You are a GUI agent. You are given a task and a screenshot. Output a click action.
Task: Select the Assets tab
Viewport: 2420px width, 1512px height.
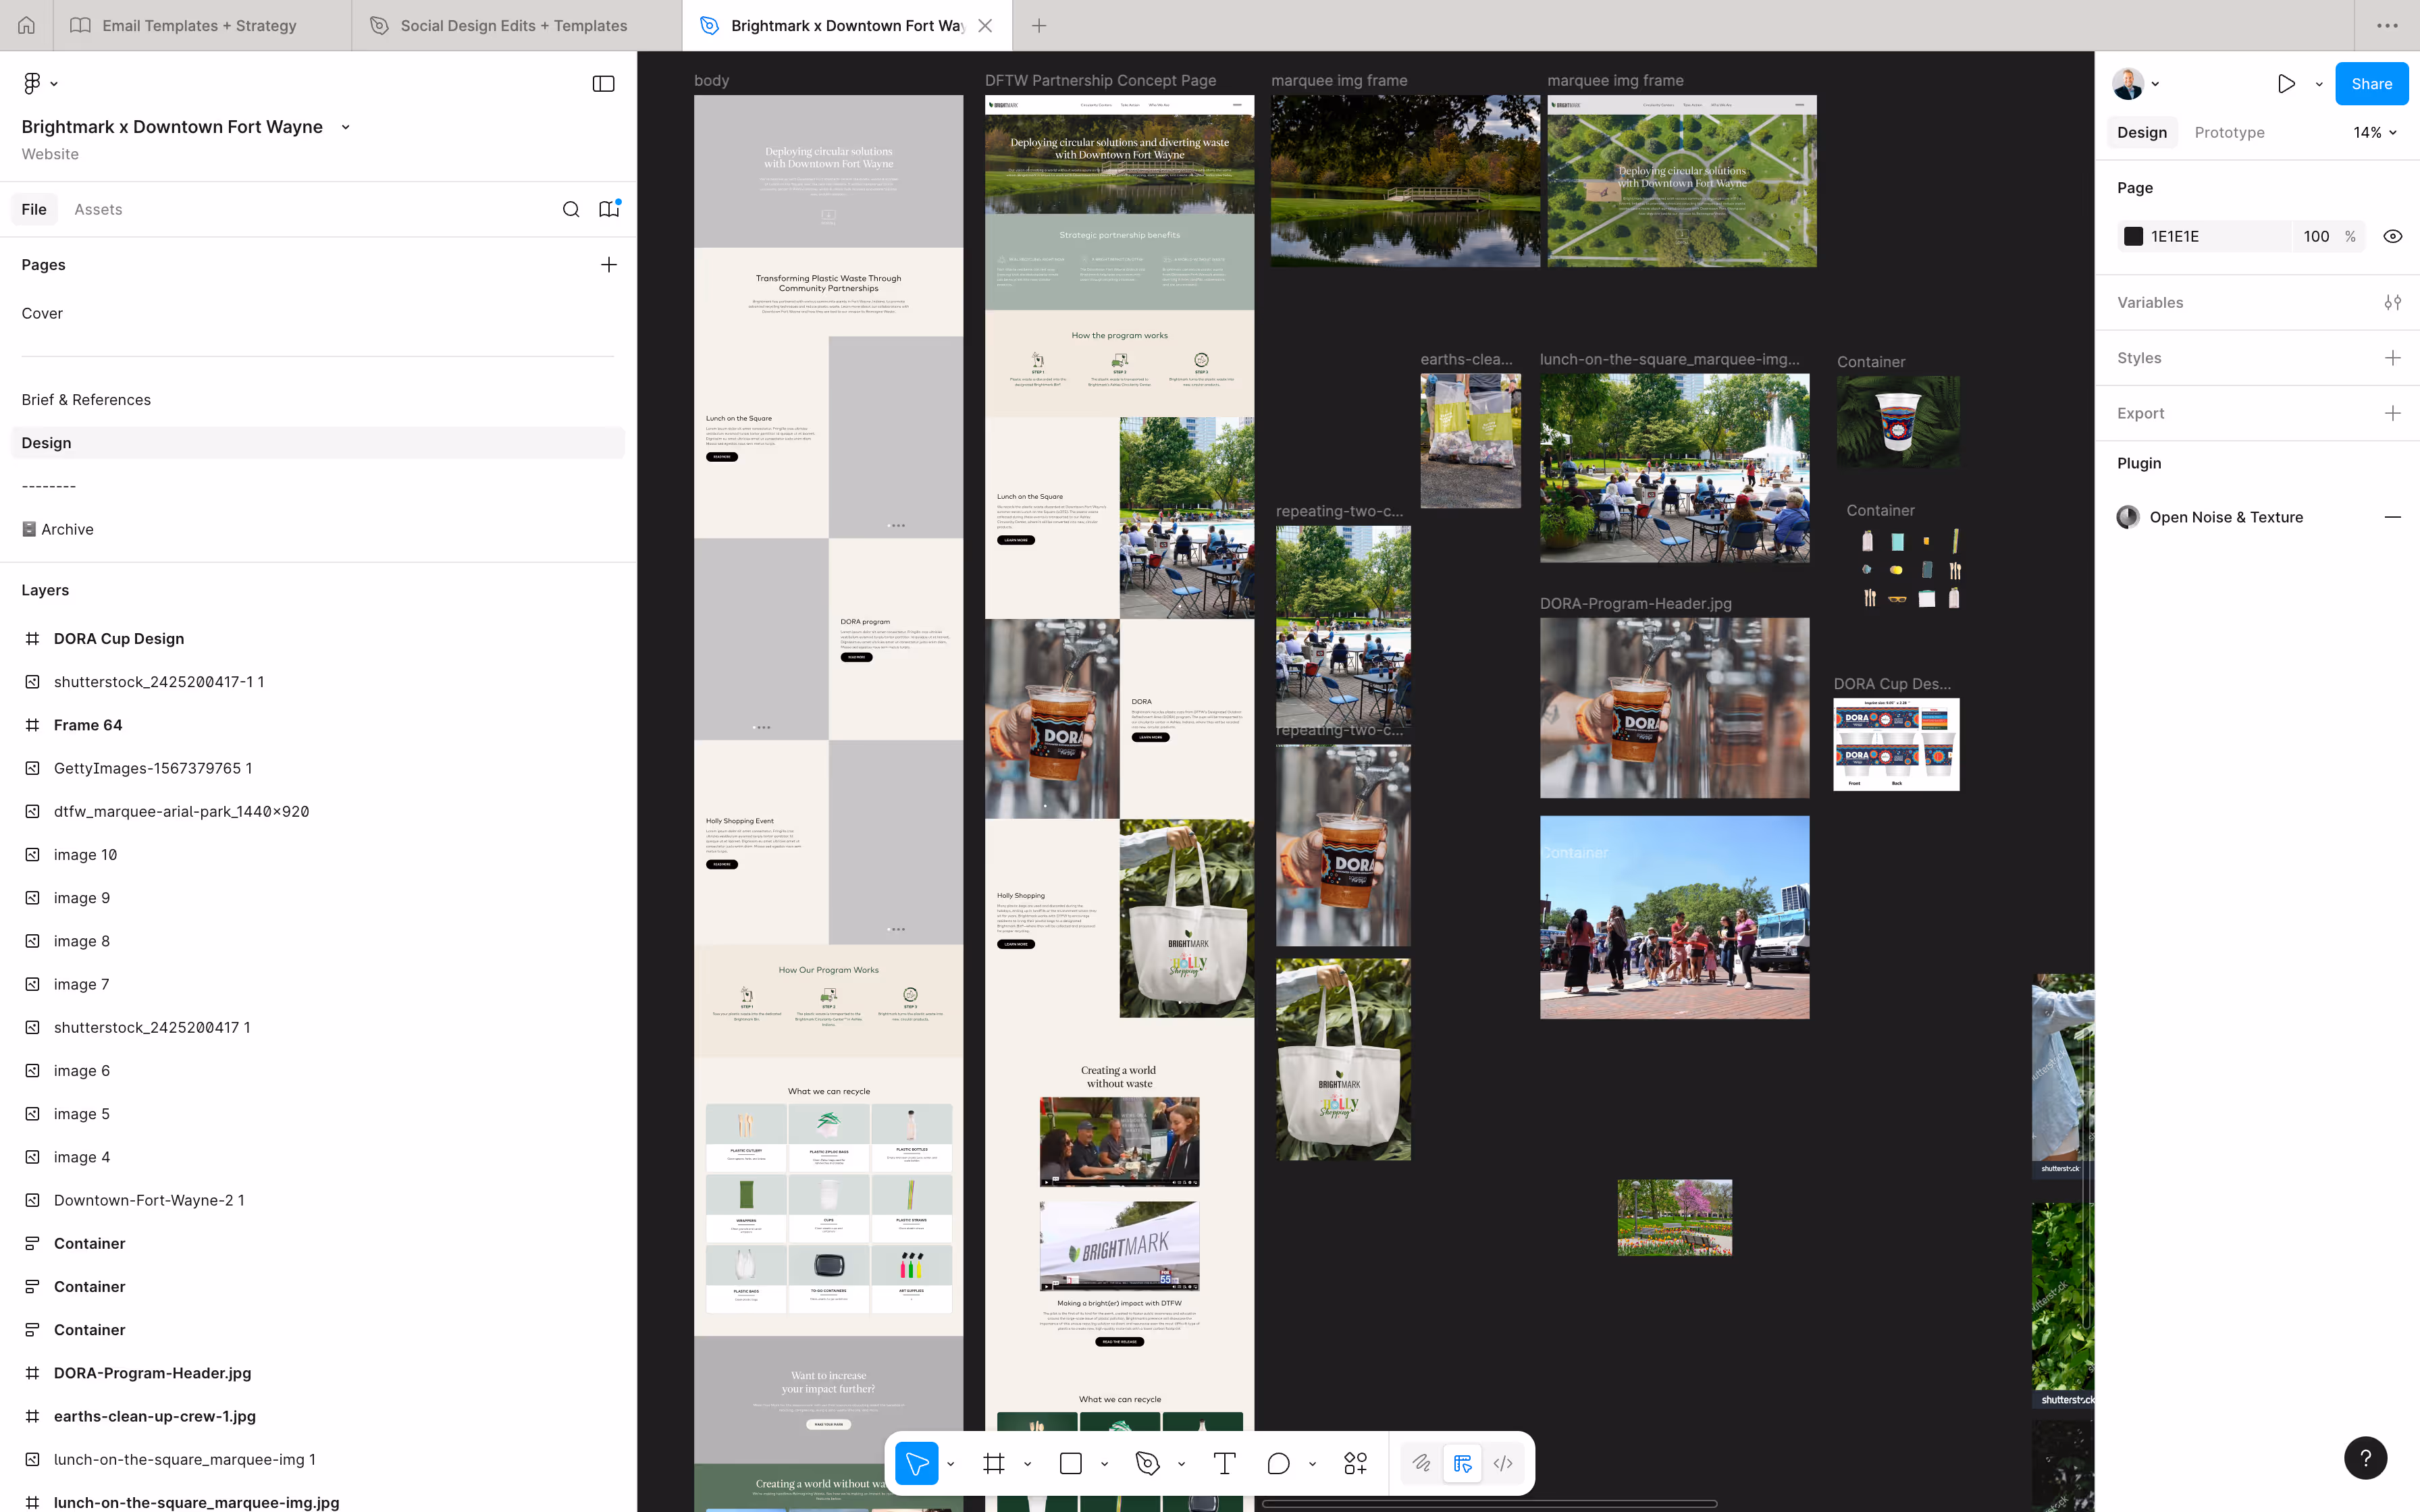(x=98, y=209)
